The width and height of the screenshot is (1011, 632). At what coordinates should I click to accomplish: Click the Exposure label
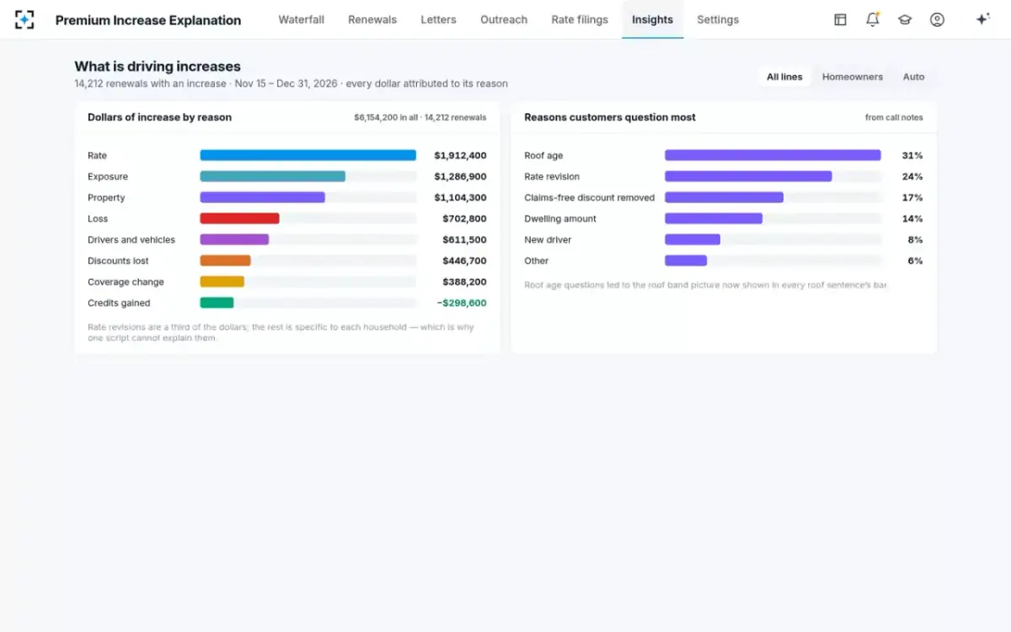coord(108,177)
